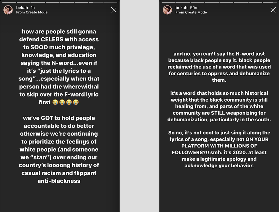Tap "From Create Mode" on the left story
This screenshot has height=212, width=279.
[x=32, y=12]
